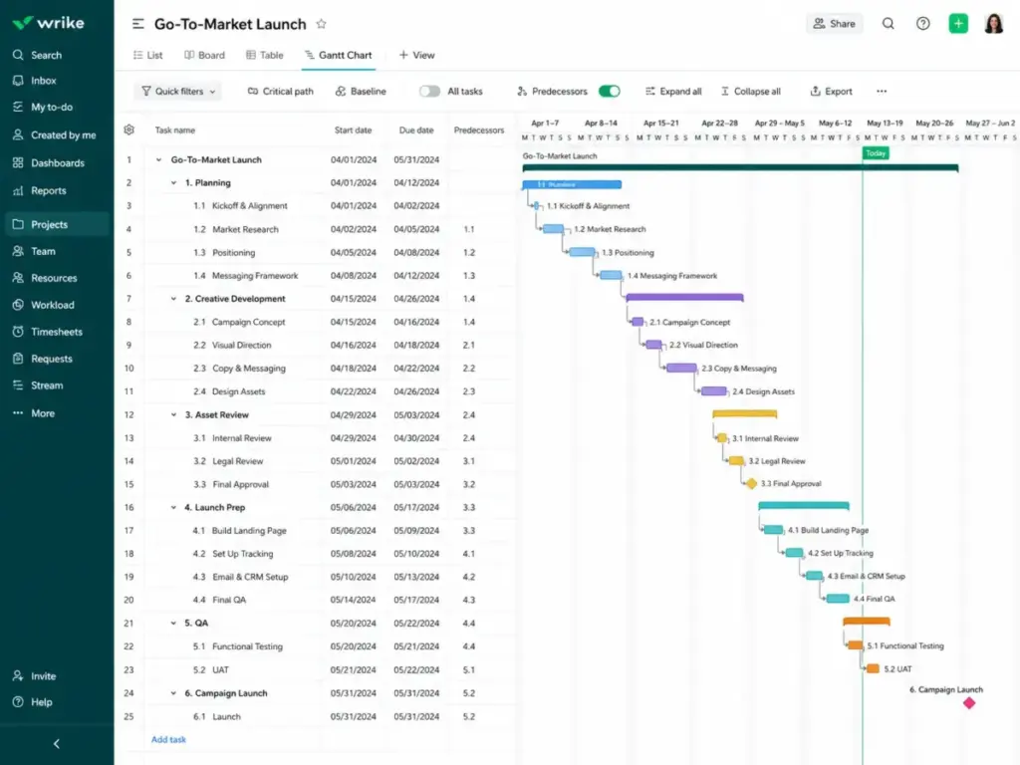Open the Team section

[35, 251]
